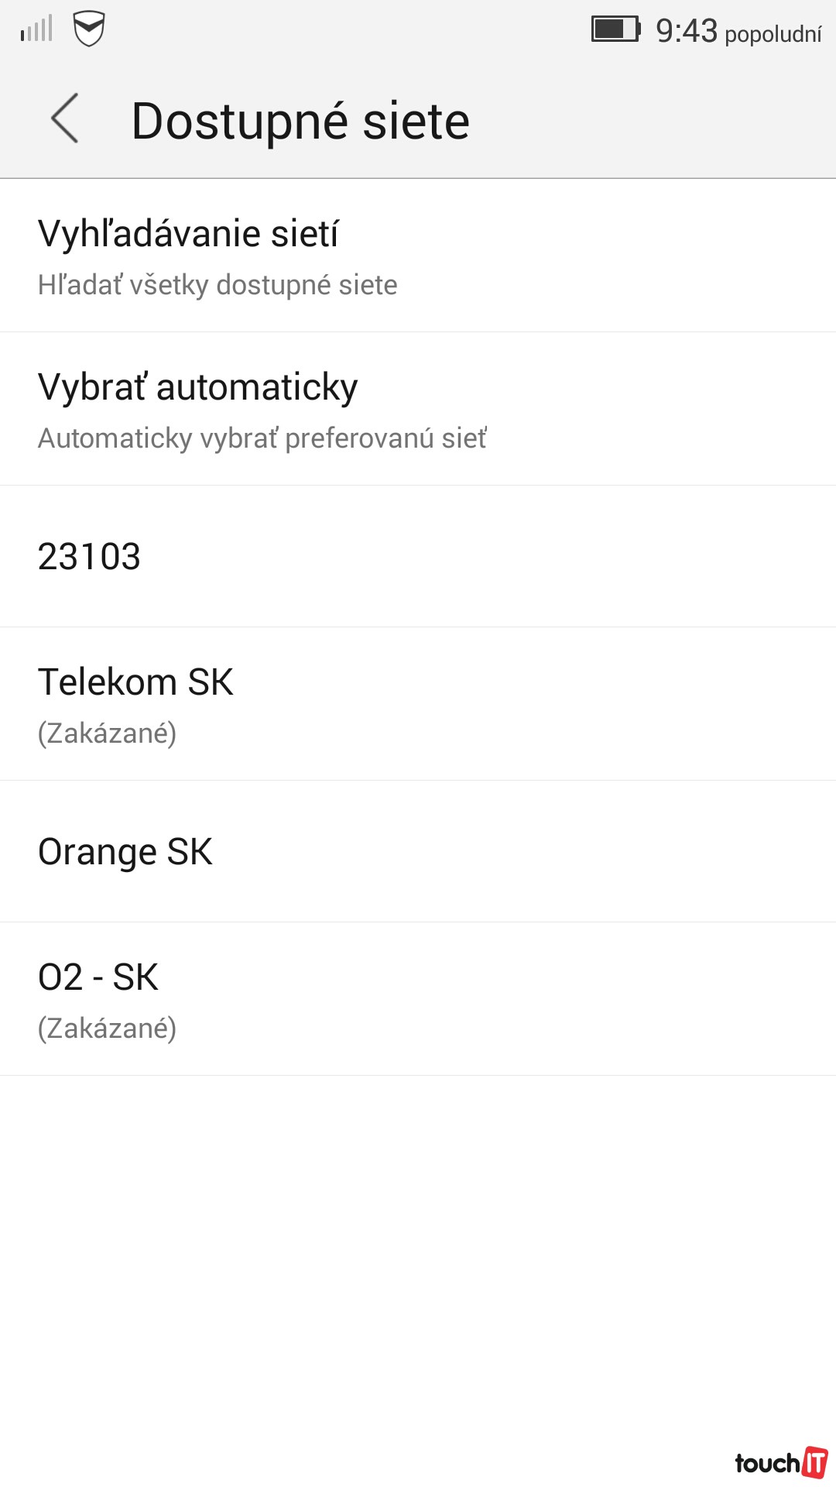836x1487 pixels.
Task: Select the Telekom SK network
Action: [x=135, y=682]
